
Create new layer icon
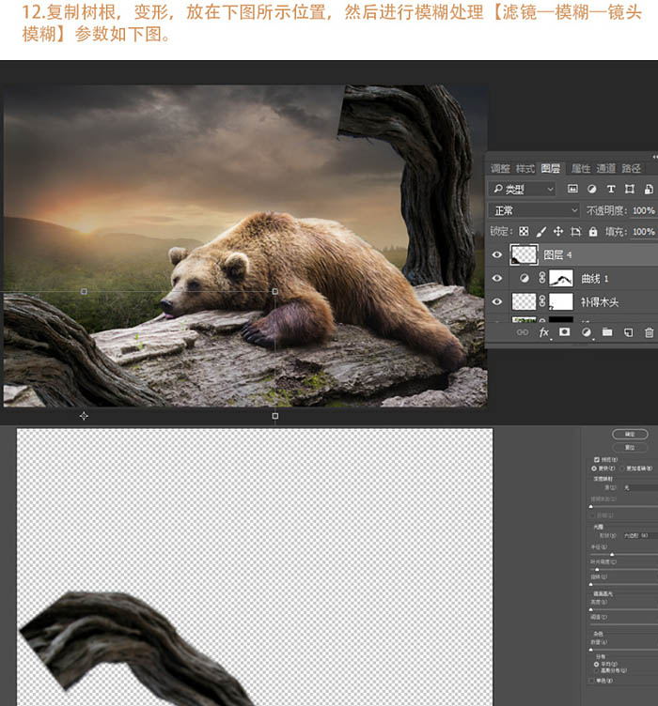point(628,332)
